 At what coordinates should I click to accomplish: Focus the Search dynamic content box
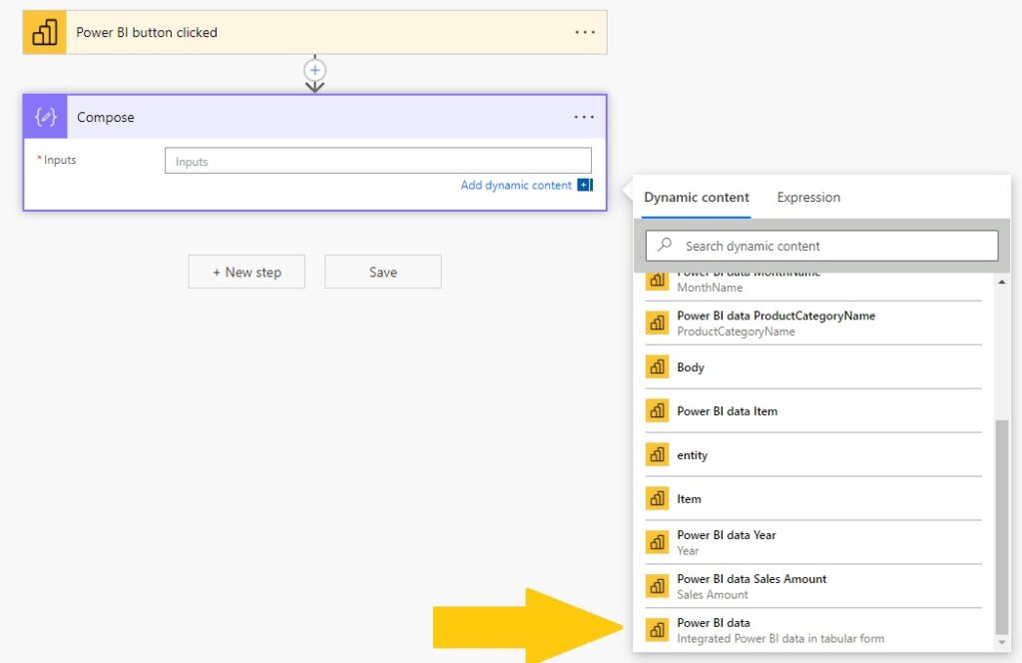click(x=822, y=246)
